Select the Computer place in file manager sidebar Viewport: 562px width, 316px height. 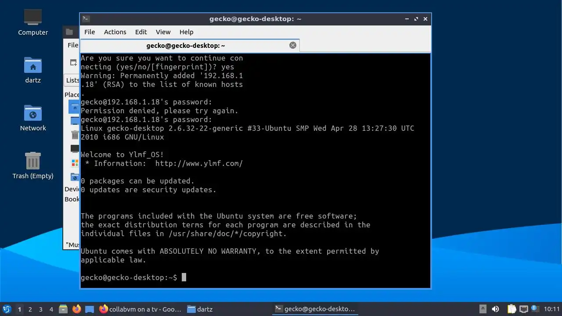(75, 149)
